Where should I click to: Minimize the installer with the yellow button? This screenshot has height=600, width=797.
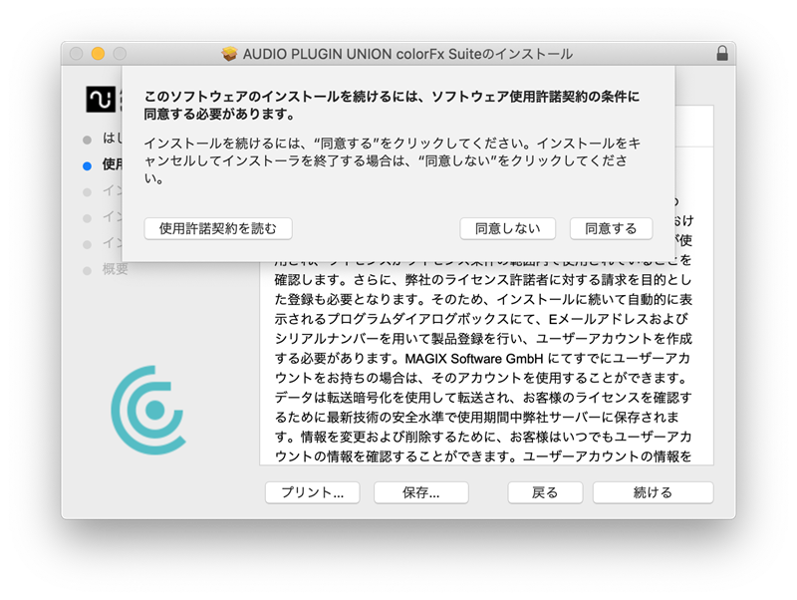pos(98,54)
